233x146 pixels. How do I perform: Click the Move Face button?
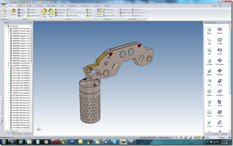[x=124, y=9]
